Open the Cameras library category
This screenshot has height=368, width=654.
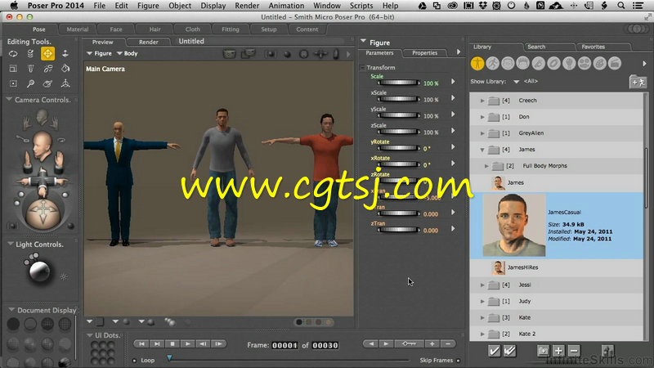click(585, 64)
